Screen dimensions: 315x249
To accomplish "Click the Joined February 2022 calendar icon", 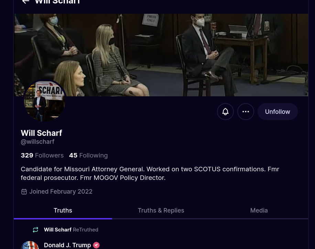I will tap(24, 192).
